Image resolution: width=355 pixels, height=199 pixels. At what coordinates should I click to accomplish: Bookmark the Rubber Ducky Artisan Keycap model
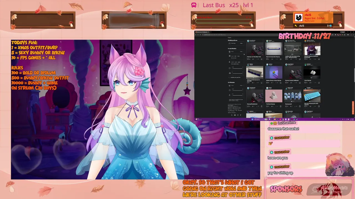(281, 83)
